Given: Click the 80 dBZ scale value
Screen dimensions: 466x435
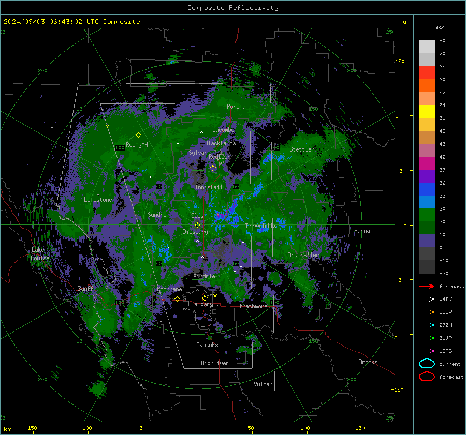Looking at the screenshot, I should tap(442, 41).
